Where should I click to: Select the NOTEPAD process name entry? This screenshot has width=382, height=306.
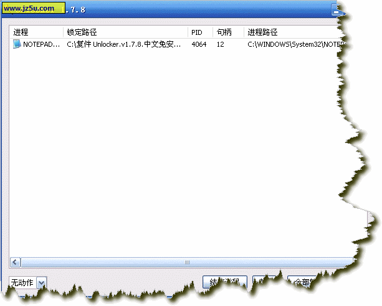pos(41,44)
